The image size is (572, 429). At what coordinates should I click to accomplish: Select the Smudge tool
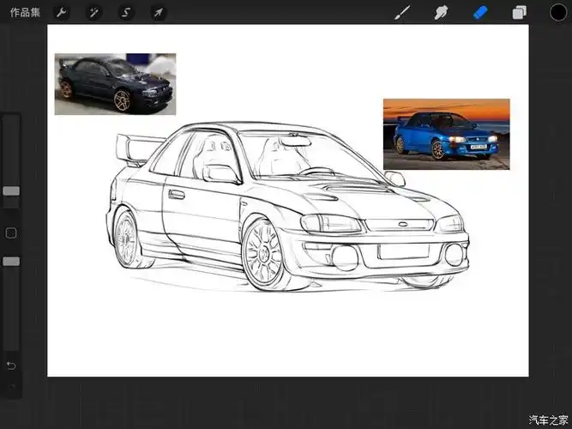click(442, 12)
